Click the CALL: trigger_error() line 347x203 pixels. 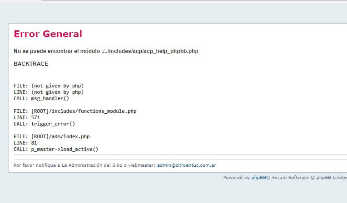(x=44, y=124)
